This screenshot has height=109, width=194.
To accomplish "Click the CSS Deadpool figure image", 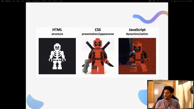I will click(98, 56).
